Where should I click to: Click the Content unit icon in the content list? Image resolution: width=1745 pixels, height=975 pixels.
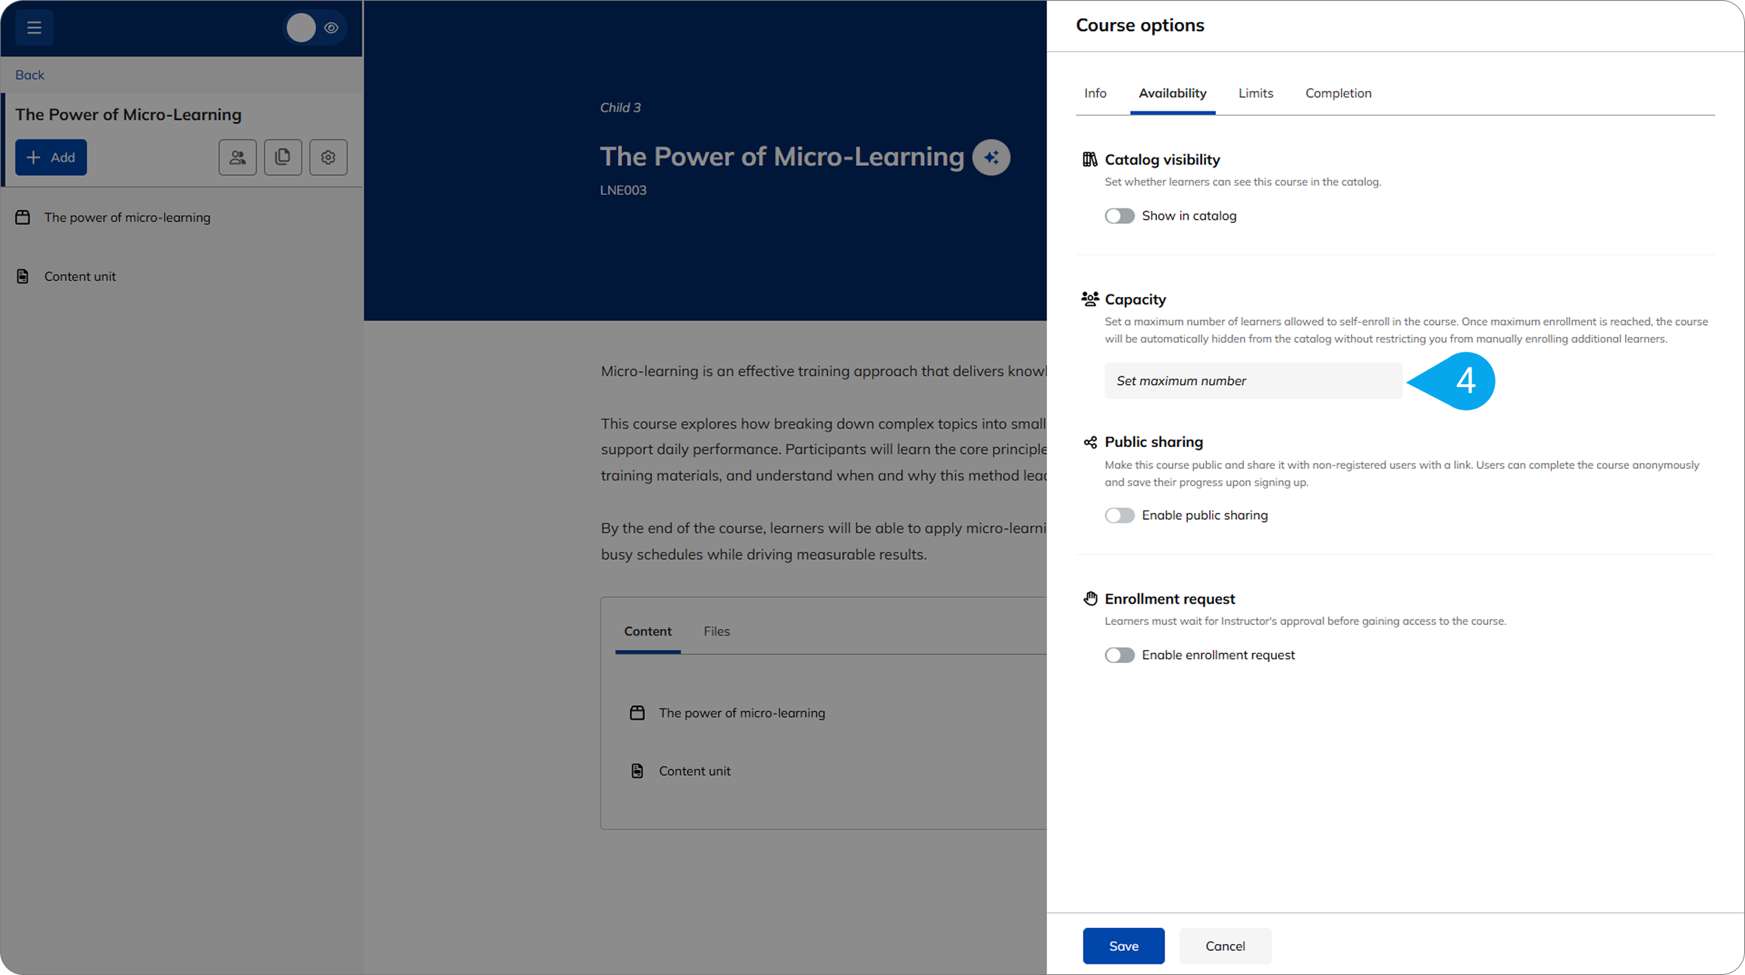click(637, 771)
